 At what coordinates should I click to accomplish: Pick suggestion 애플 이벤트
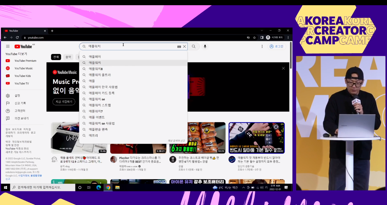tap(133, 117)
